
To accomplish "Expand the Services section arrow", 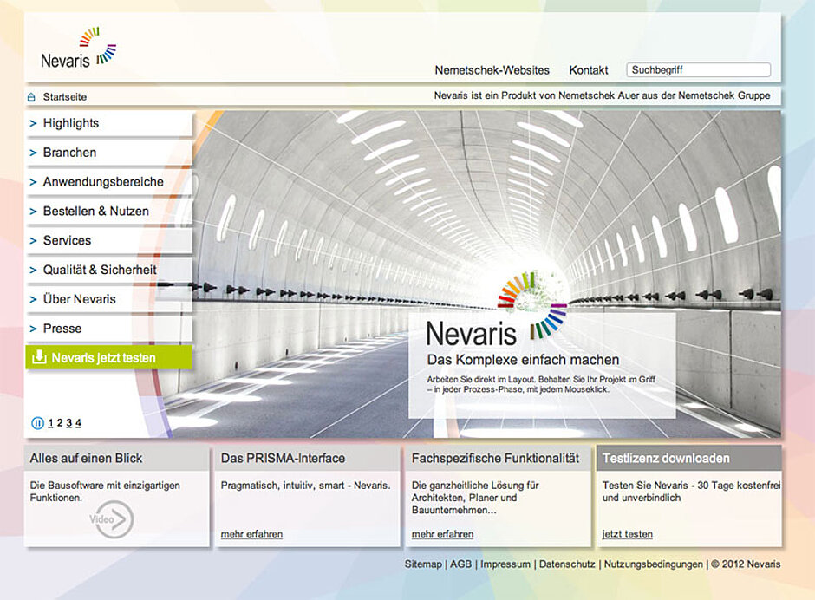I will click(33, 241).
